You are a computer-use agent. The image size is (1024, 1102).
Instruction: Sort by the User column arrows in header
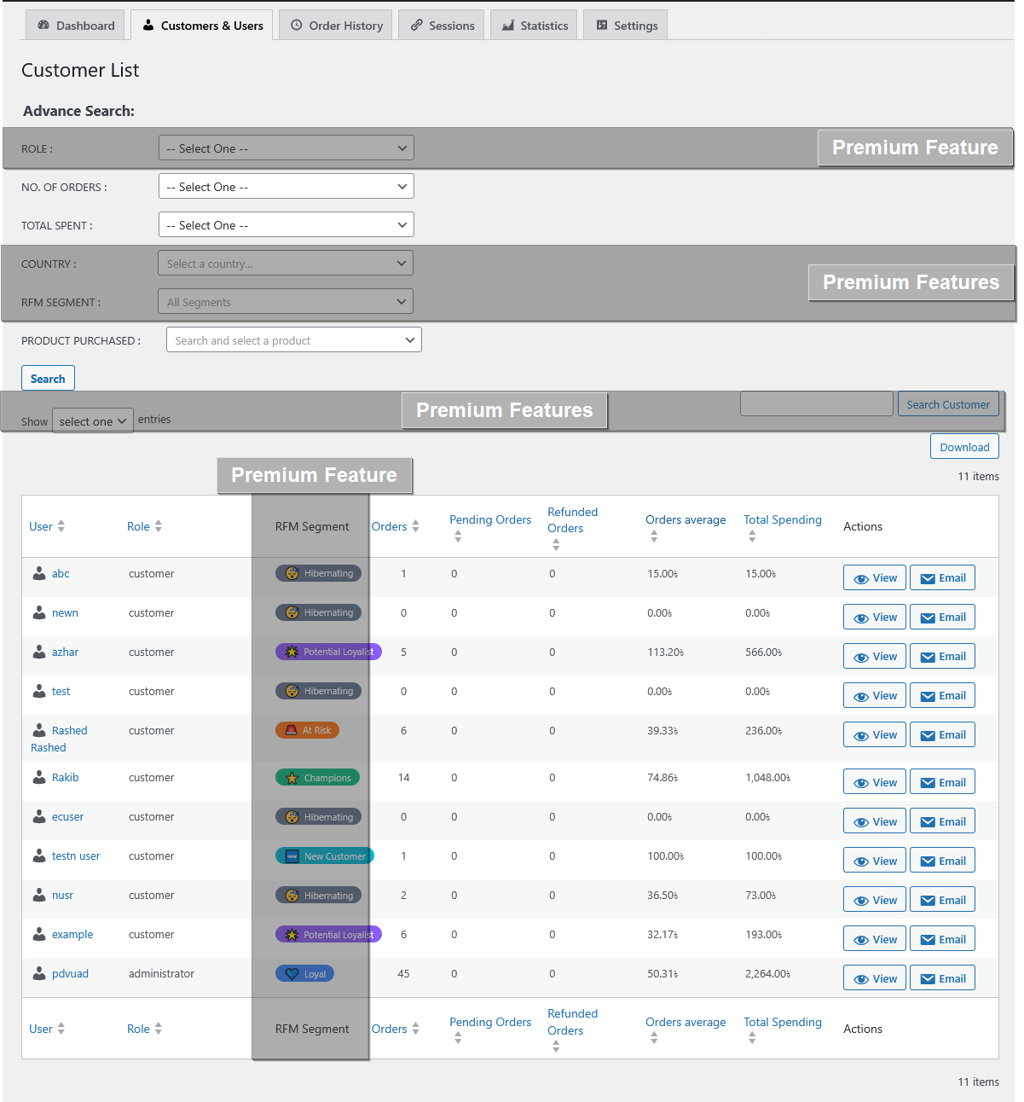click(61, 526)
